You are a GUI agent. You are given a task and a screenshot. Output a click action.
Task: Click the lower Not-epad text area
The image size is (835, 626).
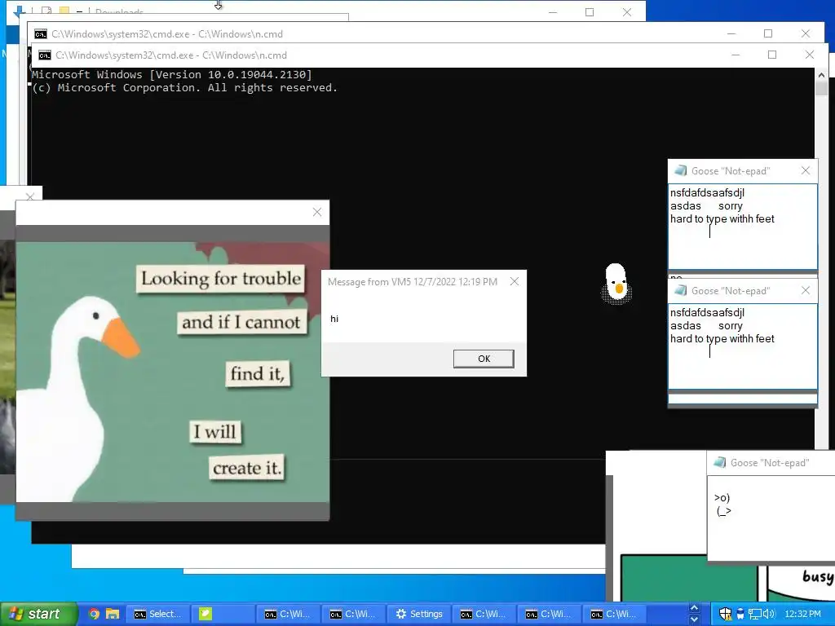click(742, 346)
